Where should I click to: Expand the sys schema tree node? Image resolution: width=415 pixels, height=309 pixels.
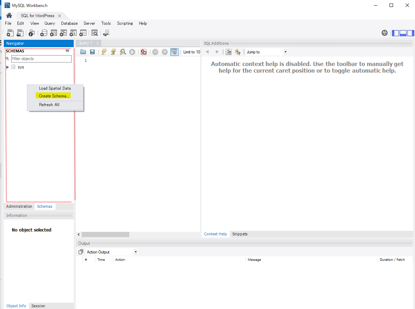7,67
